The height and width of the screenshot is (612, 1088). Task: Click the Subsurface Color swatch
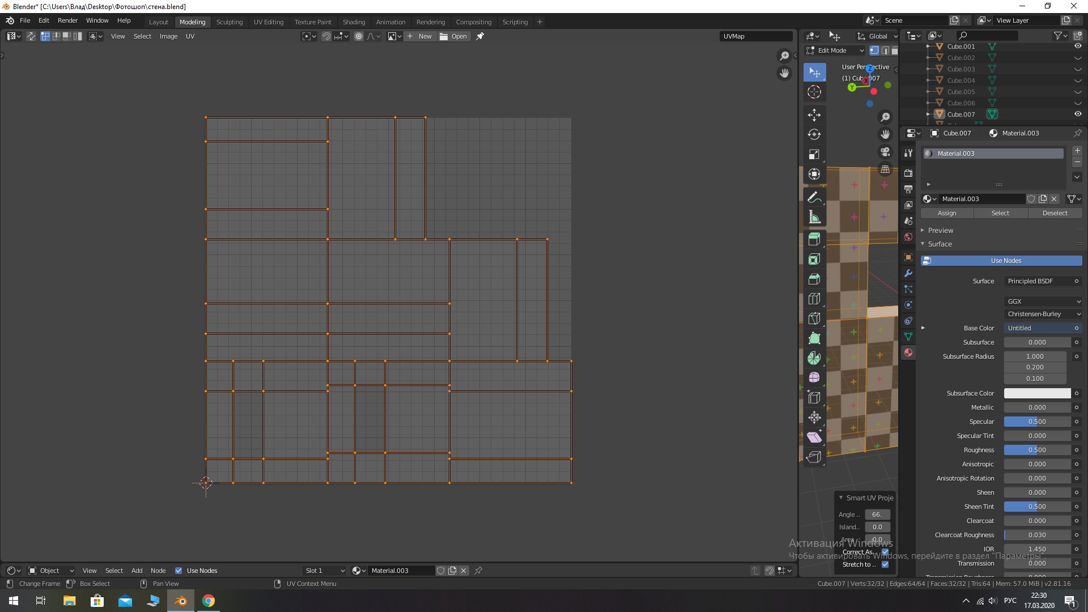pyautogui.click(x=1037, y=393)
